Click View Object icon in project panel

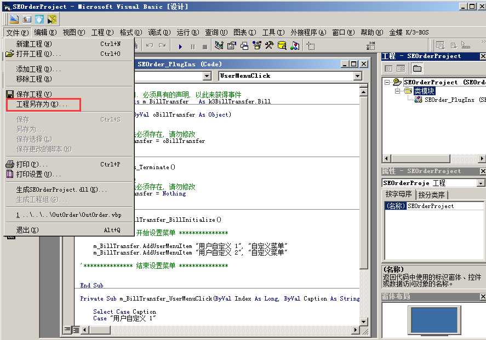[401, 68]
